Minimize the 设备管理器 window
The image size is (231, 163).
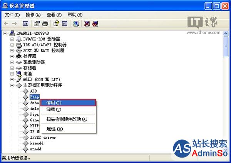(208, 6)
